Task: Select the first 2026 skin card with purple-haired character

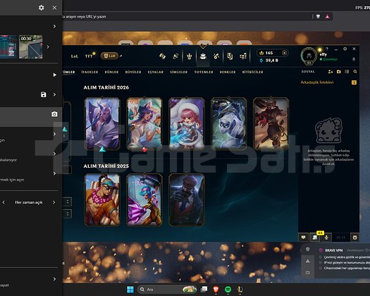Action: click(x=102, y=124)
